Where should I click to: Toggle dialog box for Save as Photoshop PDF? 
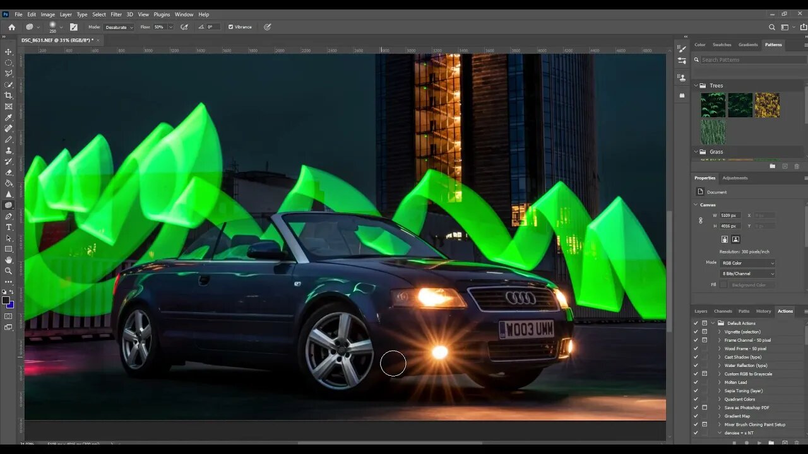click(x=704, y=407)
